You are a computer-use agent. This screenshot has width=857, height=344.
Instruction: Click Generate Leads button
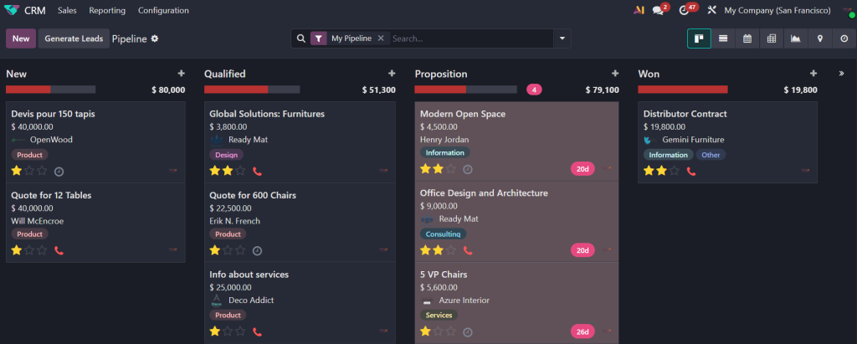[74, 39]
